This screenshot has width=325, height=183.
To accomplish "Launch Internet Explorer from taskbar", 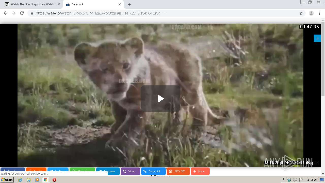I will pyautogui.click(x=20, y=180).
